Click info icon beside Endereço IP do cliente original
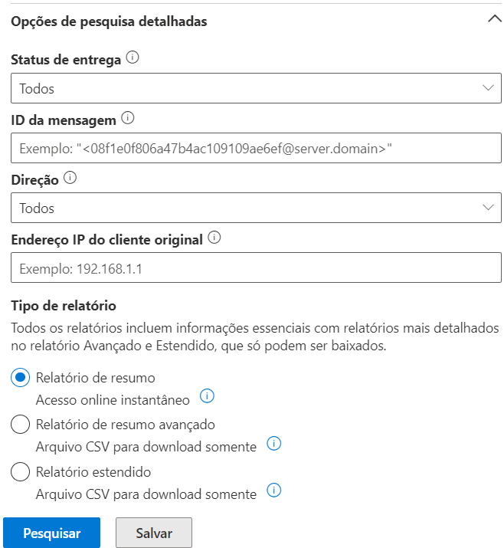The width and height of the screenshot is (504, 548). (214, 238)
